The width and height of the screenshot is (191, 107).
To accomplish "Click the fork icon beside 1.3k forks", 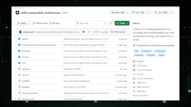I will click(x=134, y=91).
